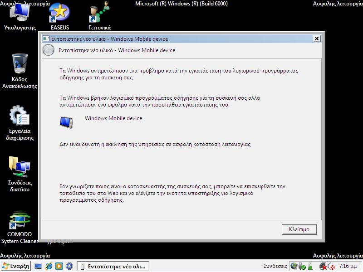This screenshot has height=272, width=363.
Task: Click the 7:16 μμ clock
Action: [x=348, y=266]
